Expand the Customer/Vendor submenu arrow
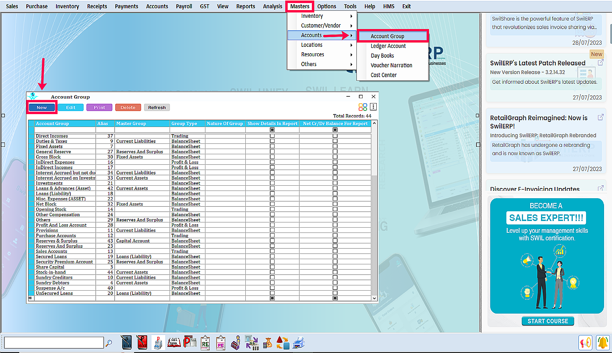This screenshot has width=612, height=353. click(351, 26)
